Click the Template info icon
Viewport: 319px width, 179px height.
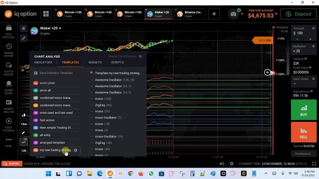click(91, 73)
